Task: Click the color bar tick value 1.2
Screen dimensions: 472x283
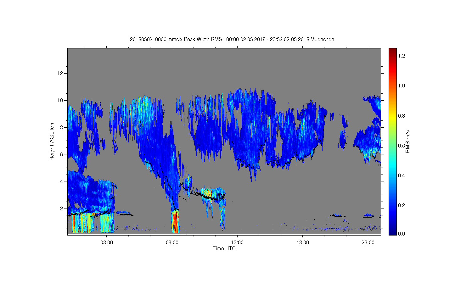Action: point(402,56)
